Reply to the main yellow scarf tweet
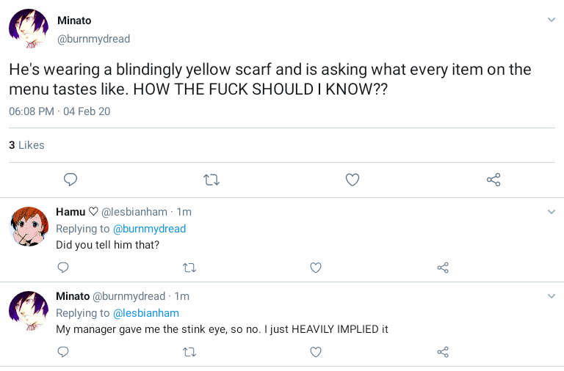 click(70, 180)
